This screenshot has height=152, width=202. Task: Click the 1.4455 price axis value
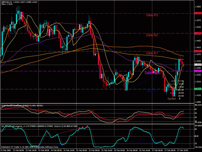198,41
